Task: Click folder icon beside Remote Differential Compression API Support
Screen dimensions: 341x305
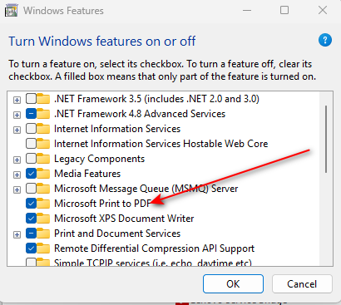Action: 43,248
